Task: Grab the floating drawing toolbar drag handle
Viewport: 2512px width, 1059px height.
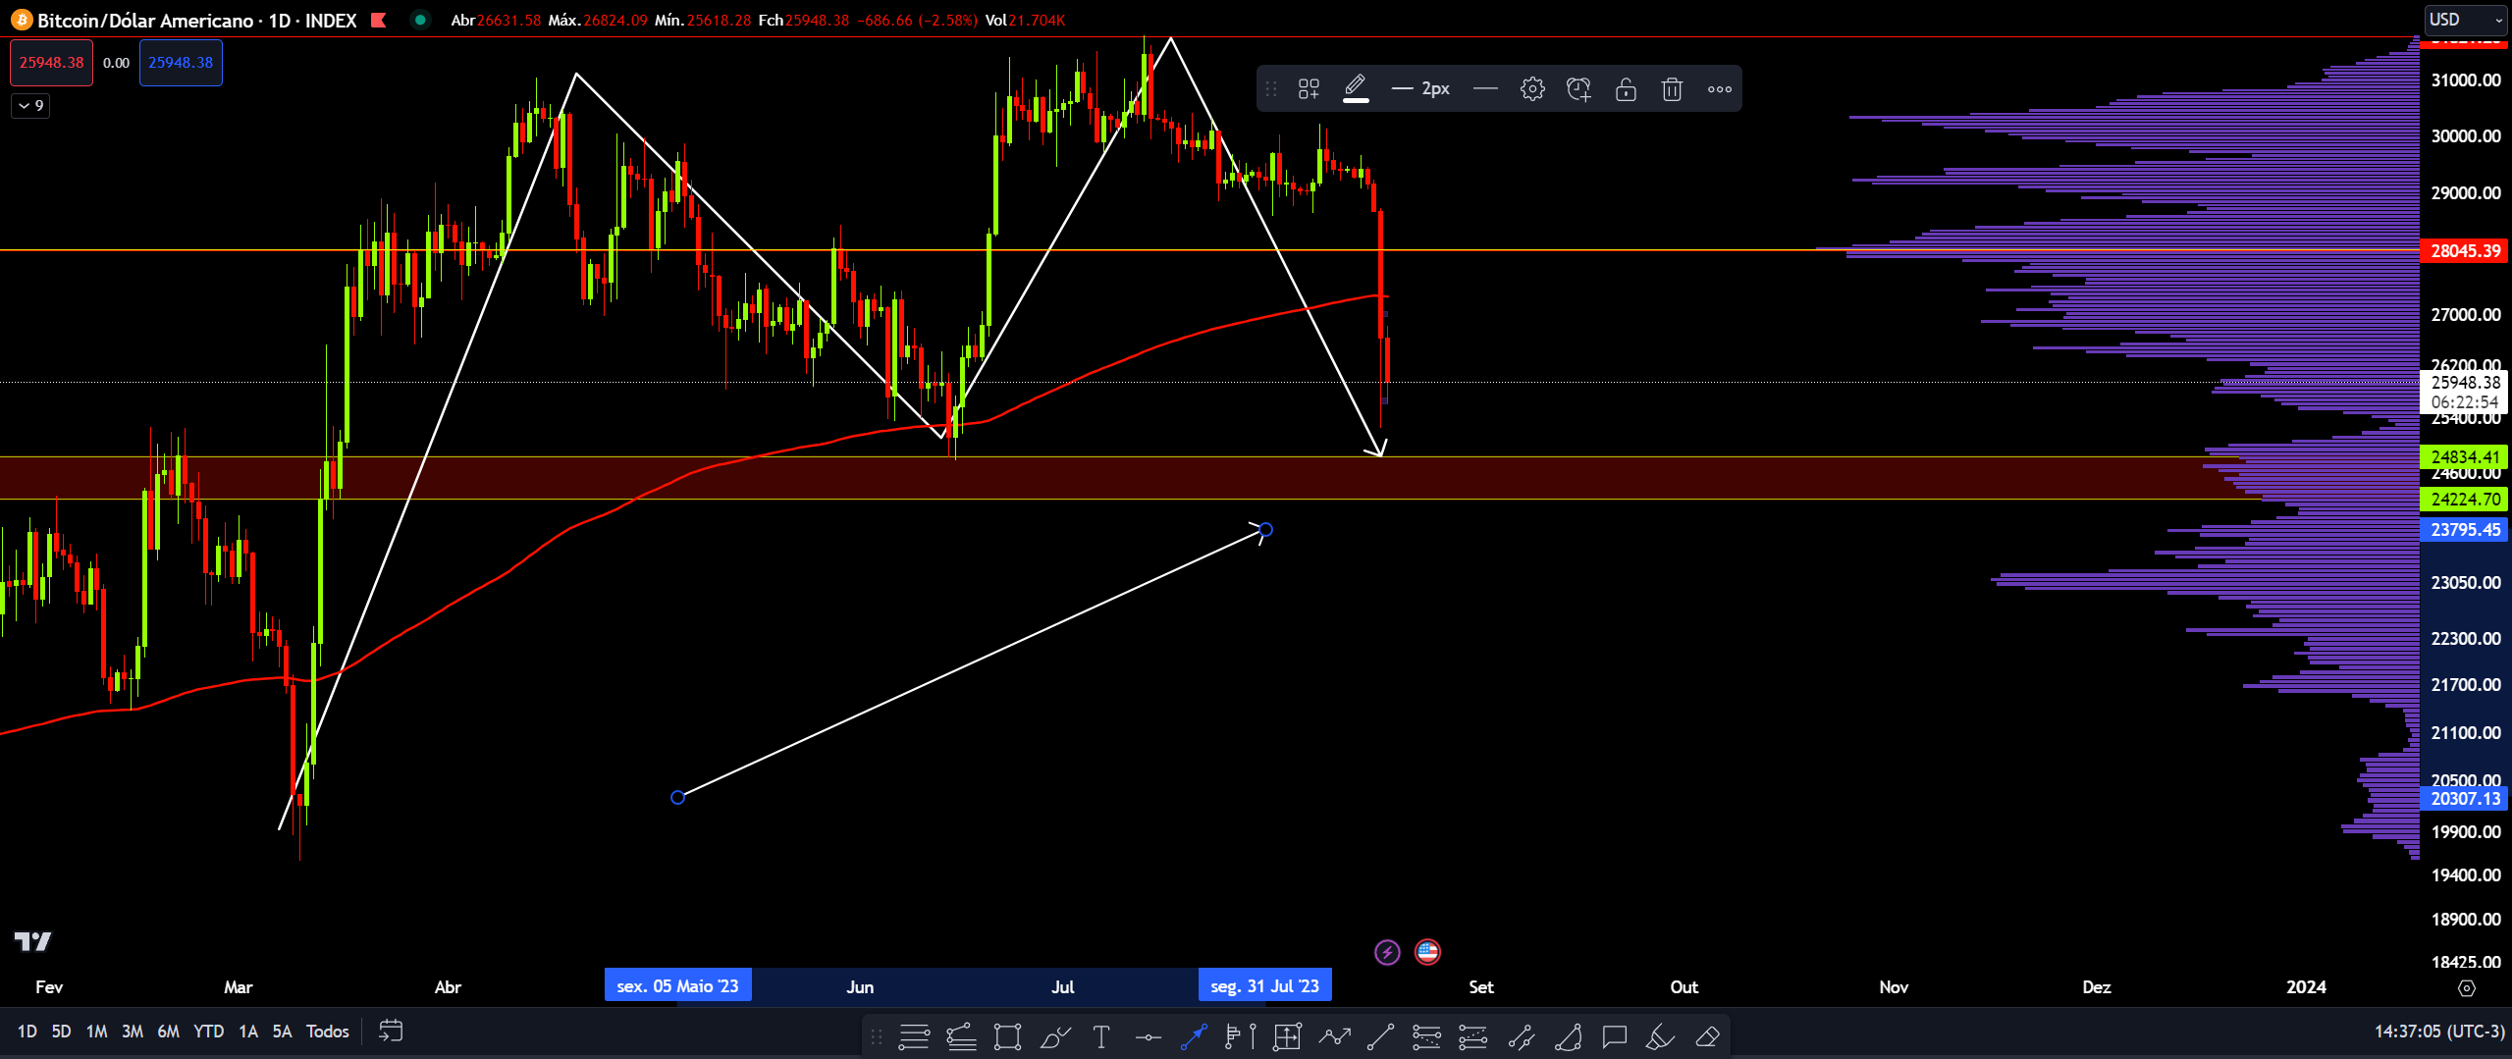Action: 1271,89
